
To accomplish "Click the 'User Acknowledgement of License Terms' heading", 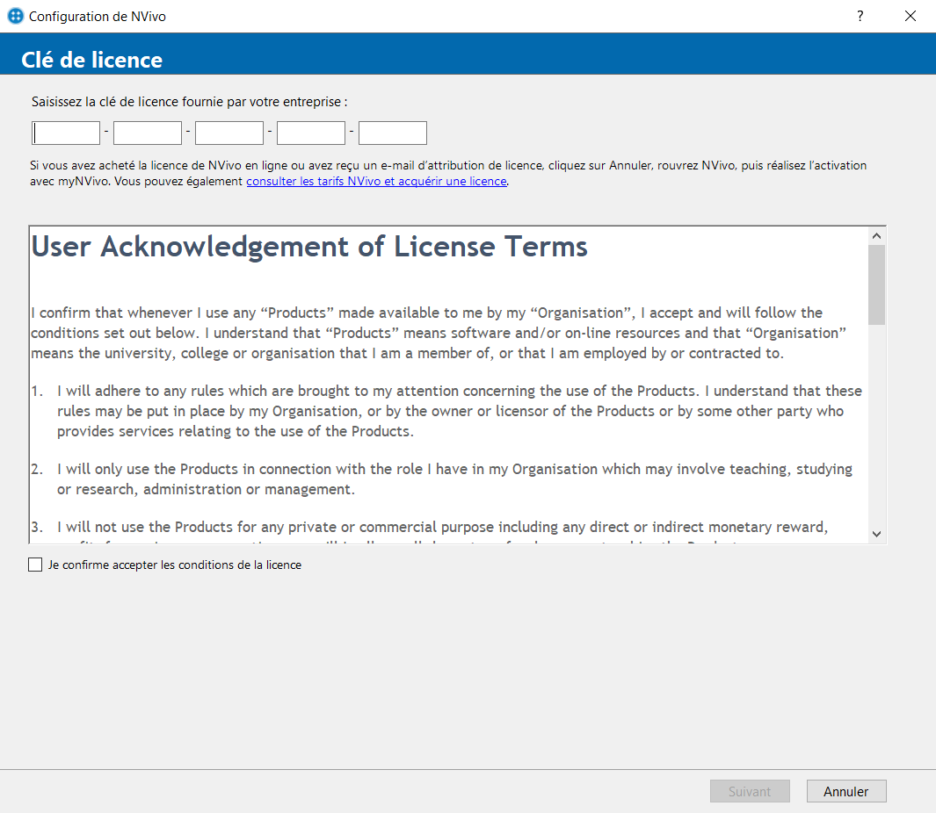I will pyautogui.click(x=309, y=247).
